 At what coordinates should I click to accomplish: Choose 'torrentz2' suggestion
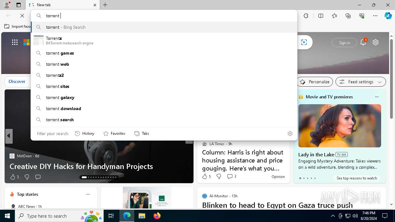[164, 75]
